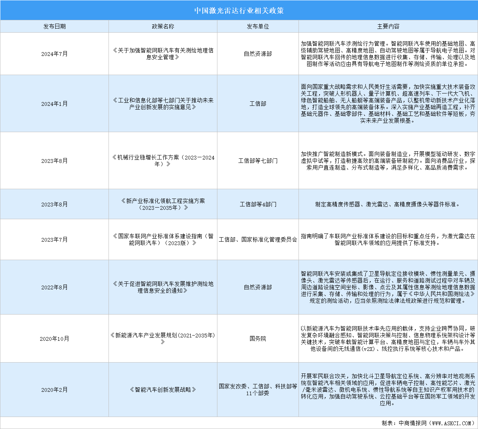Screen dimensions: 478x429
Task: Click the 国家发改委、工信部、科技部等11个部委 cell
Action: (258, 390)
